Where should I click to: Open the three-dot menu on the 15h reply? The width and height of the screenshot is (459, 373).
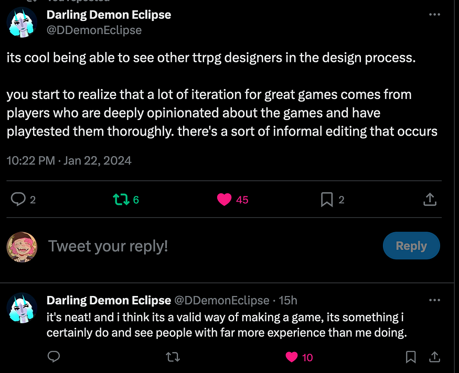pos(434,300)
